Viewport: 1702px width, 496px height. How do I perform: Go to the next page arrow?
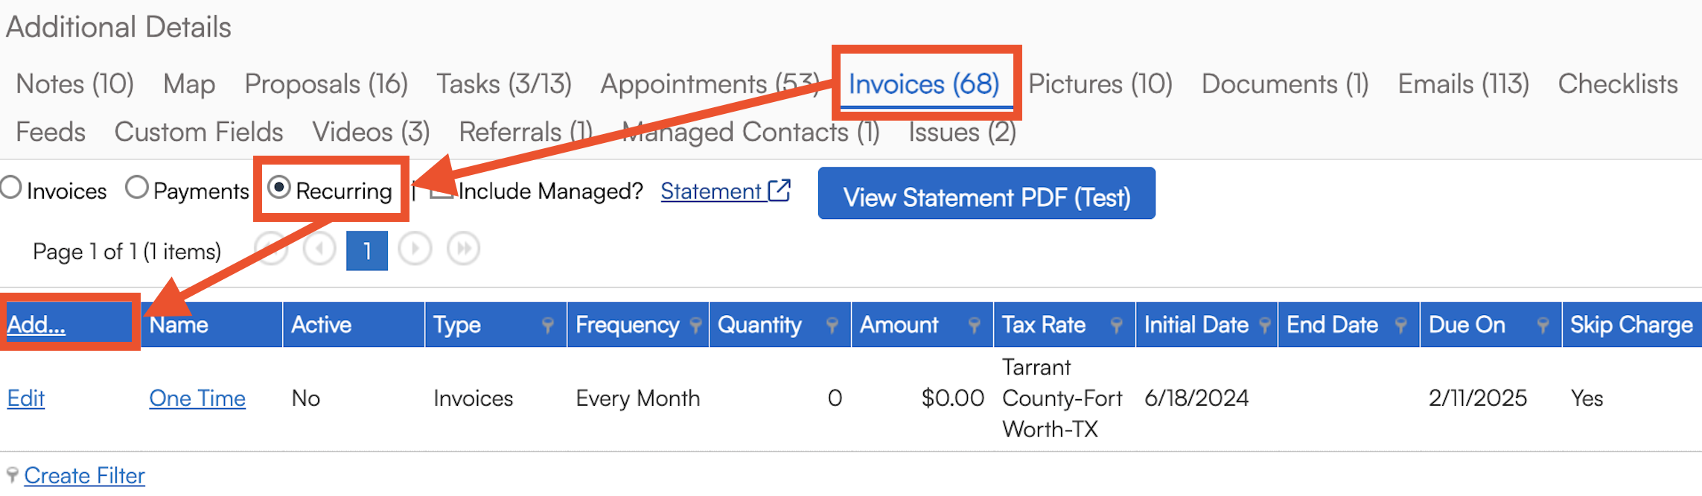click(415, 249)
